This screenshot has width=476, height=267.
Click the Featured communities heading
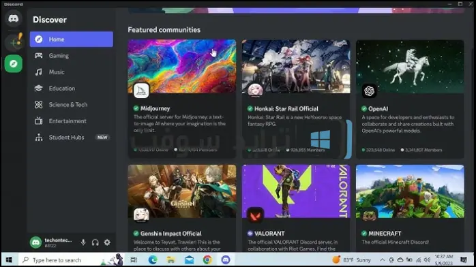(164, 30)
